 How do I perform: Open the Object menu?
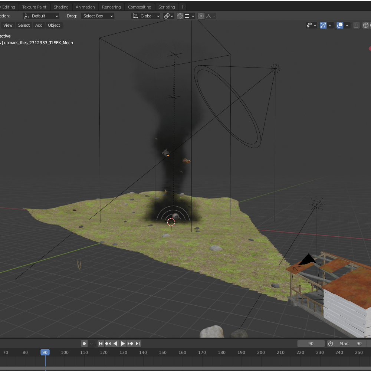click(x=54, y=25)
